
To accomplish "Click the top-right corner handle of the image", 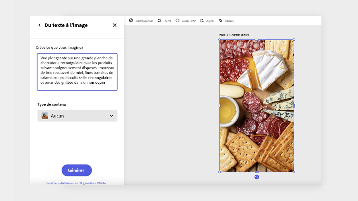I will (x=294, y=40).
